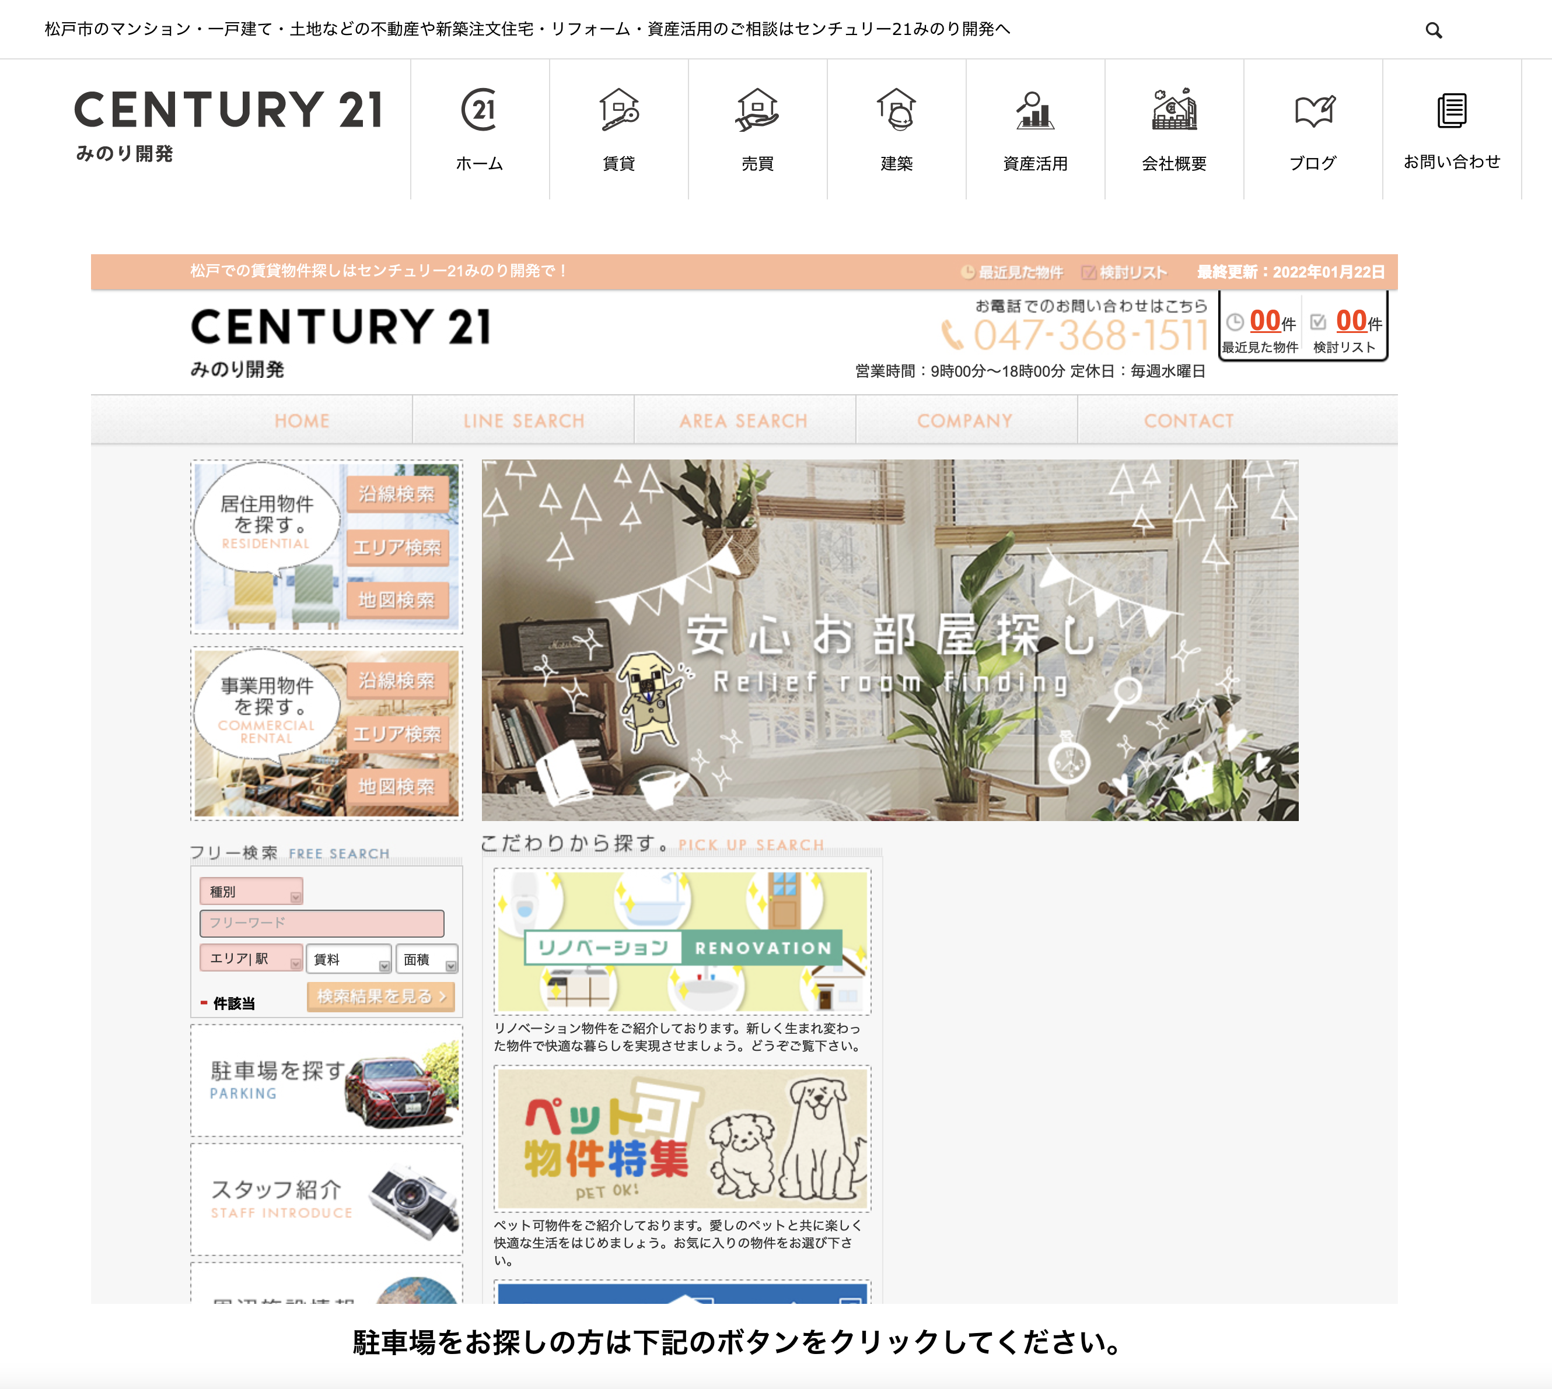This screenshot has height=1389, width=1552.
Task: Click the 00件 最近見た物件 counter
Action: pyautogui.click(x=1261, y=329)
